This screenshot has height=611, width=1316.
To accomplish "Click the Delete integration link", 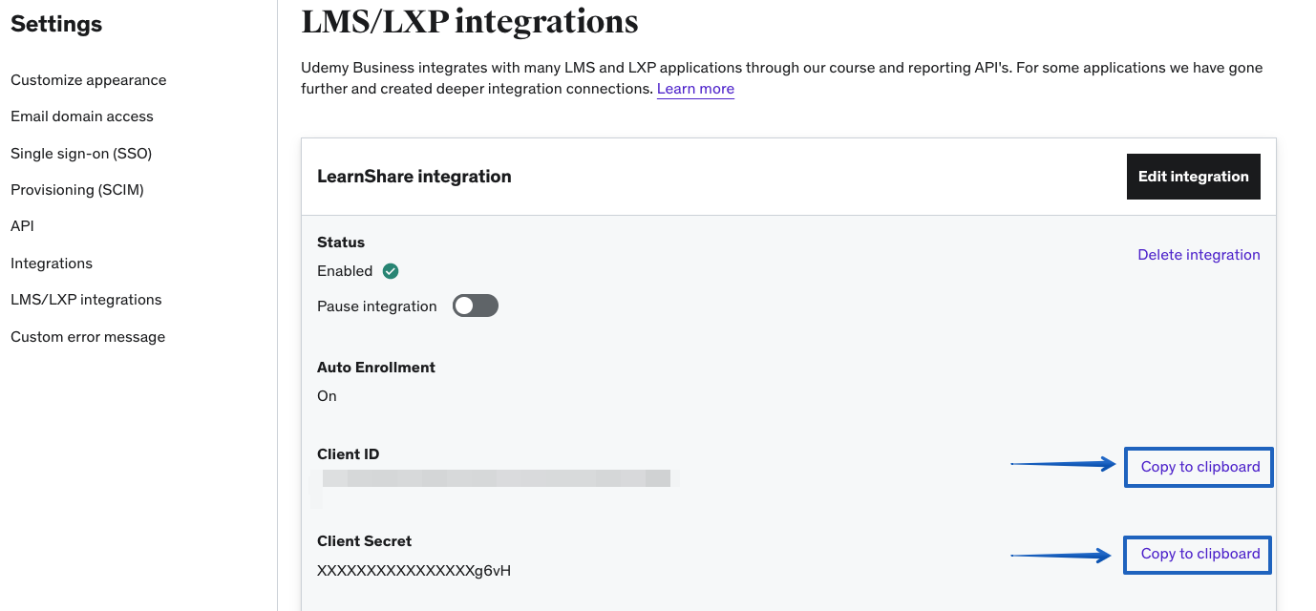I will [1199, 255].
